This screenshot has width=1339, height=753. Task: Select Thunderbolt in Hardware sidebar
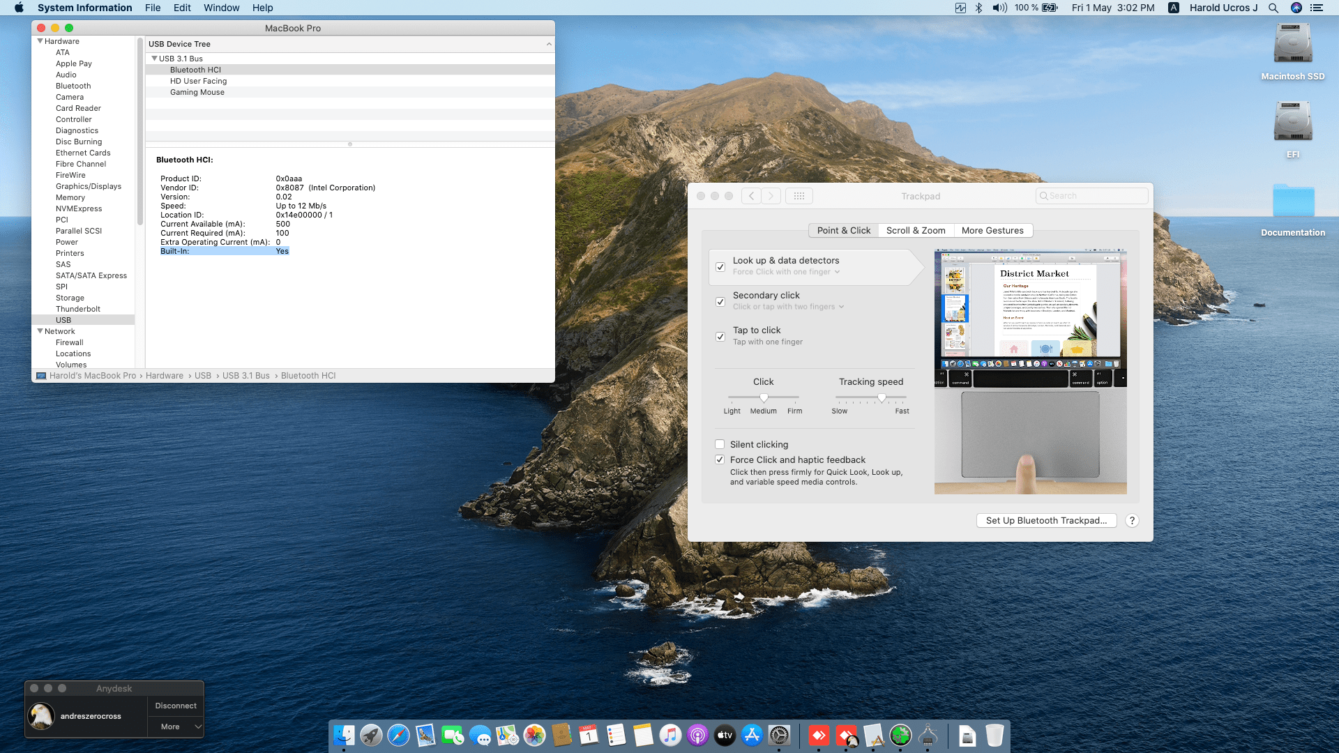coord(78,309)
